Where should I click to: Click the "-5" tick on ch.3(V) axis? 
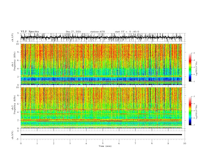point(18,139)
